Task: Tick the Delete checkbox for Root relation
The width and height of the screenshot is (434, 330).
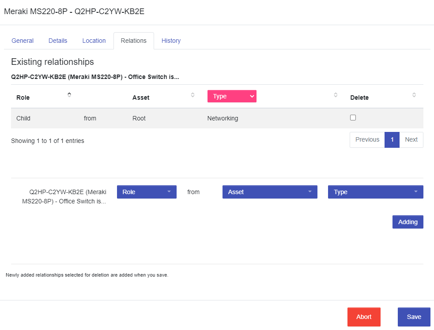Action: (353, 117)
